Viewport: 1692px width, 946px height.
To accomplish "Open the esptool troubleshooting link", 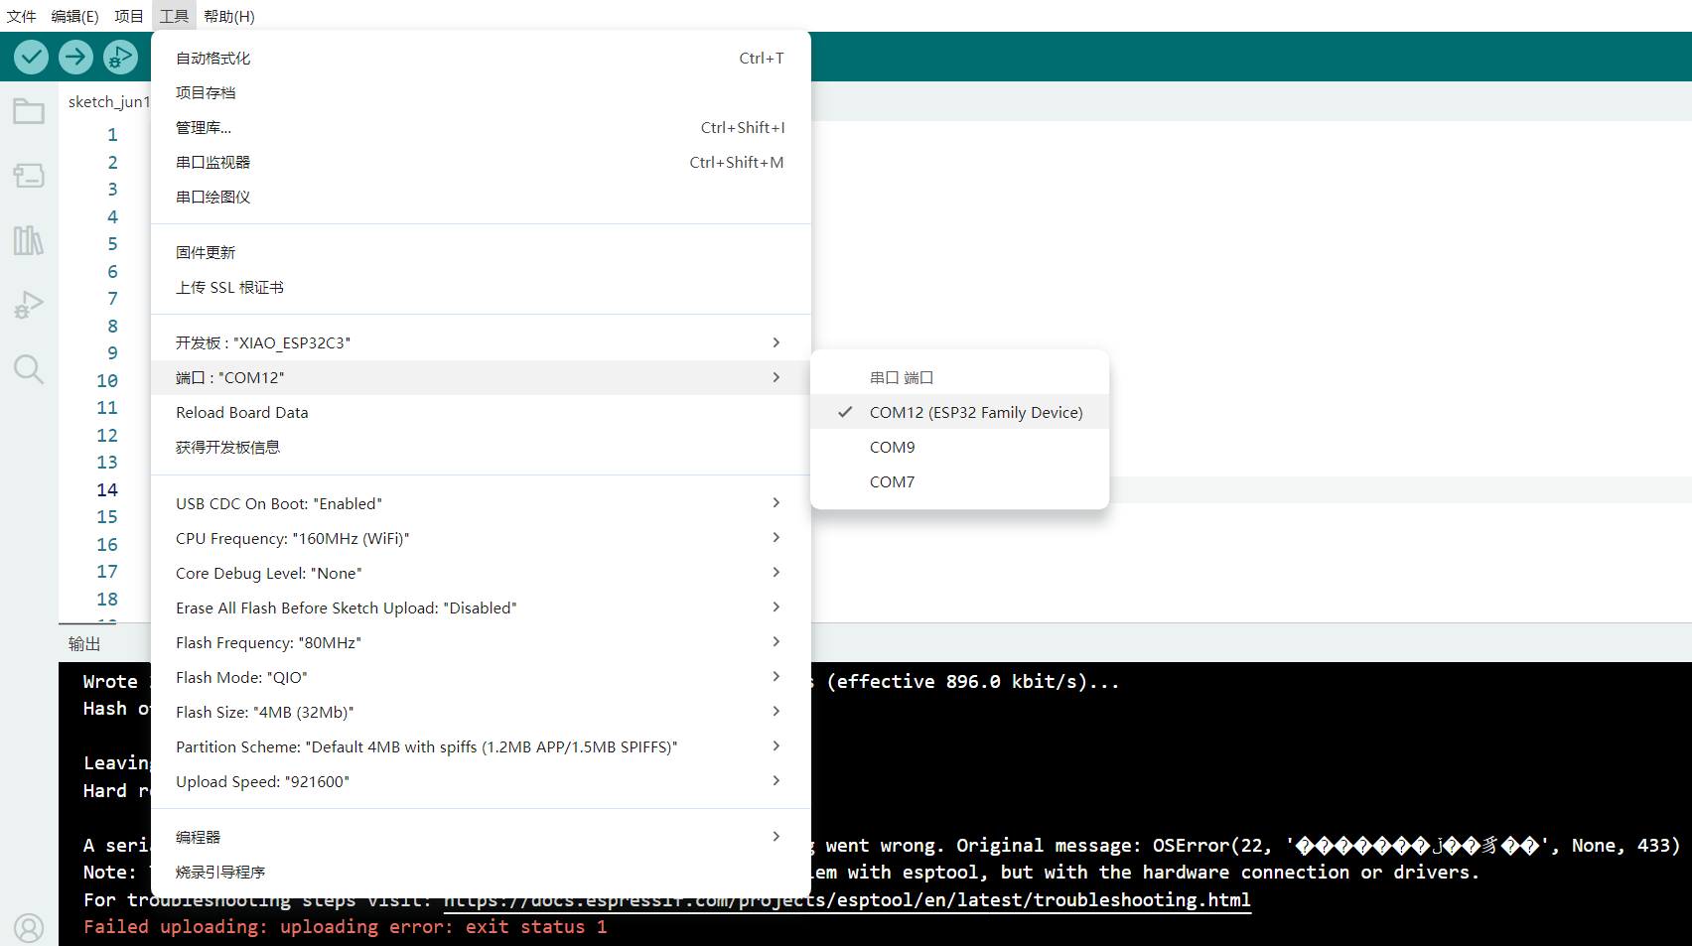I will (847, 900).
